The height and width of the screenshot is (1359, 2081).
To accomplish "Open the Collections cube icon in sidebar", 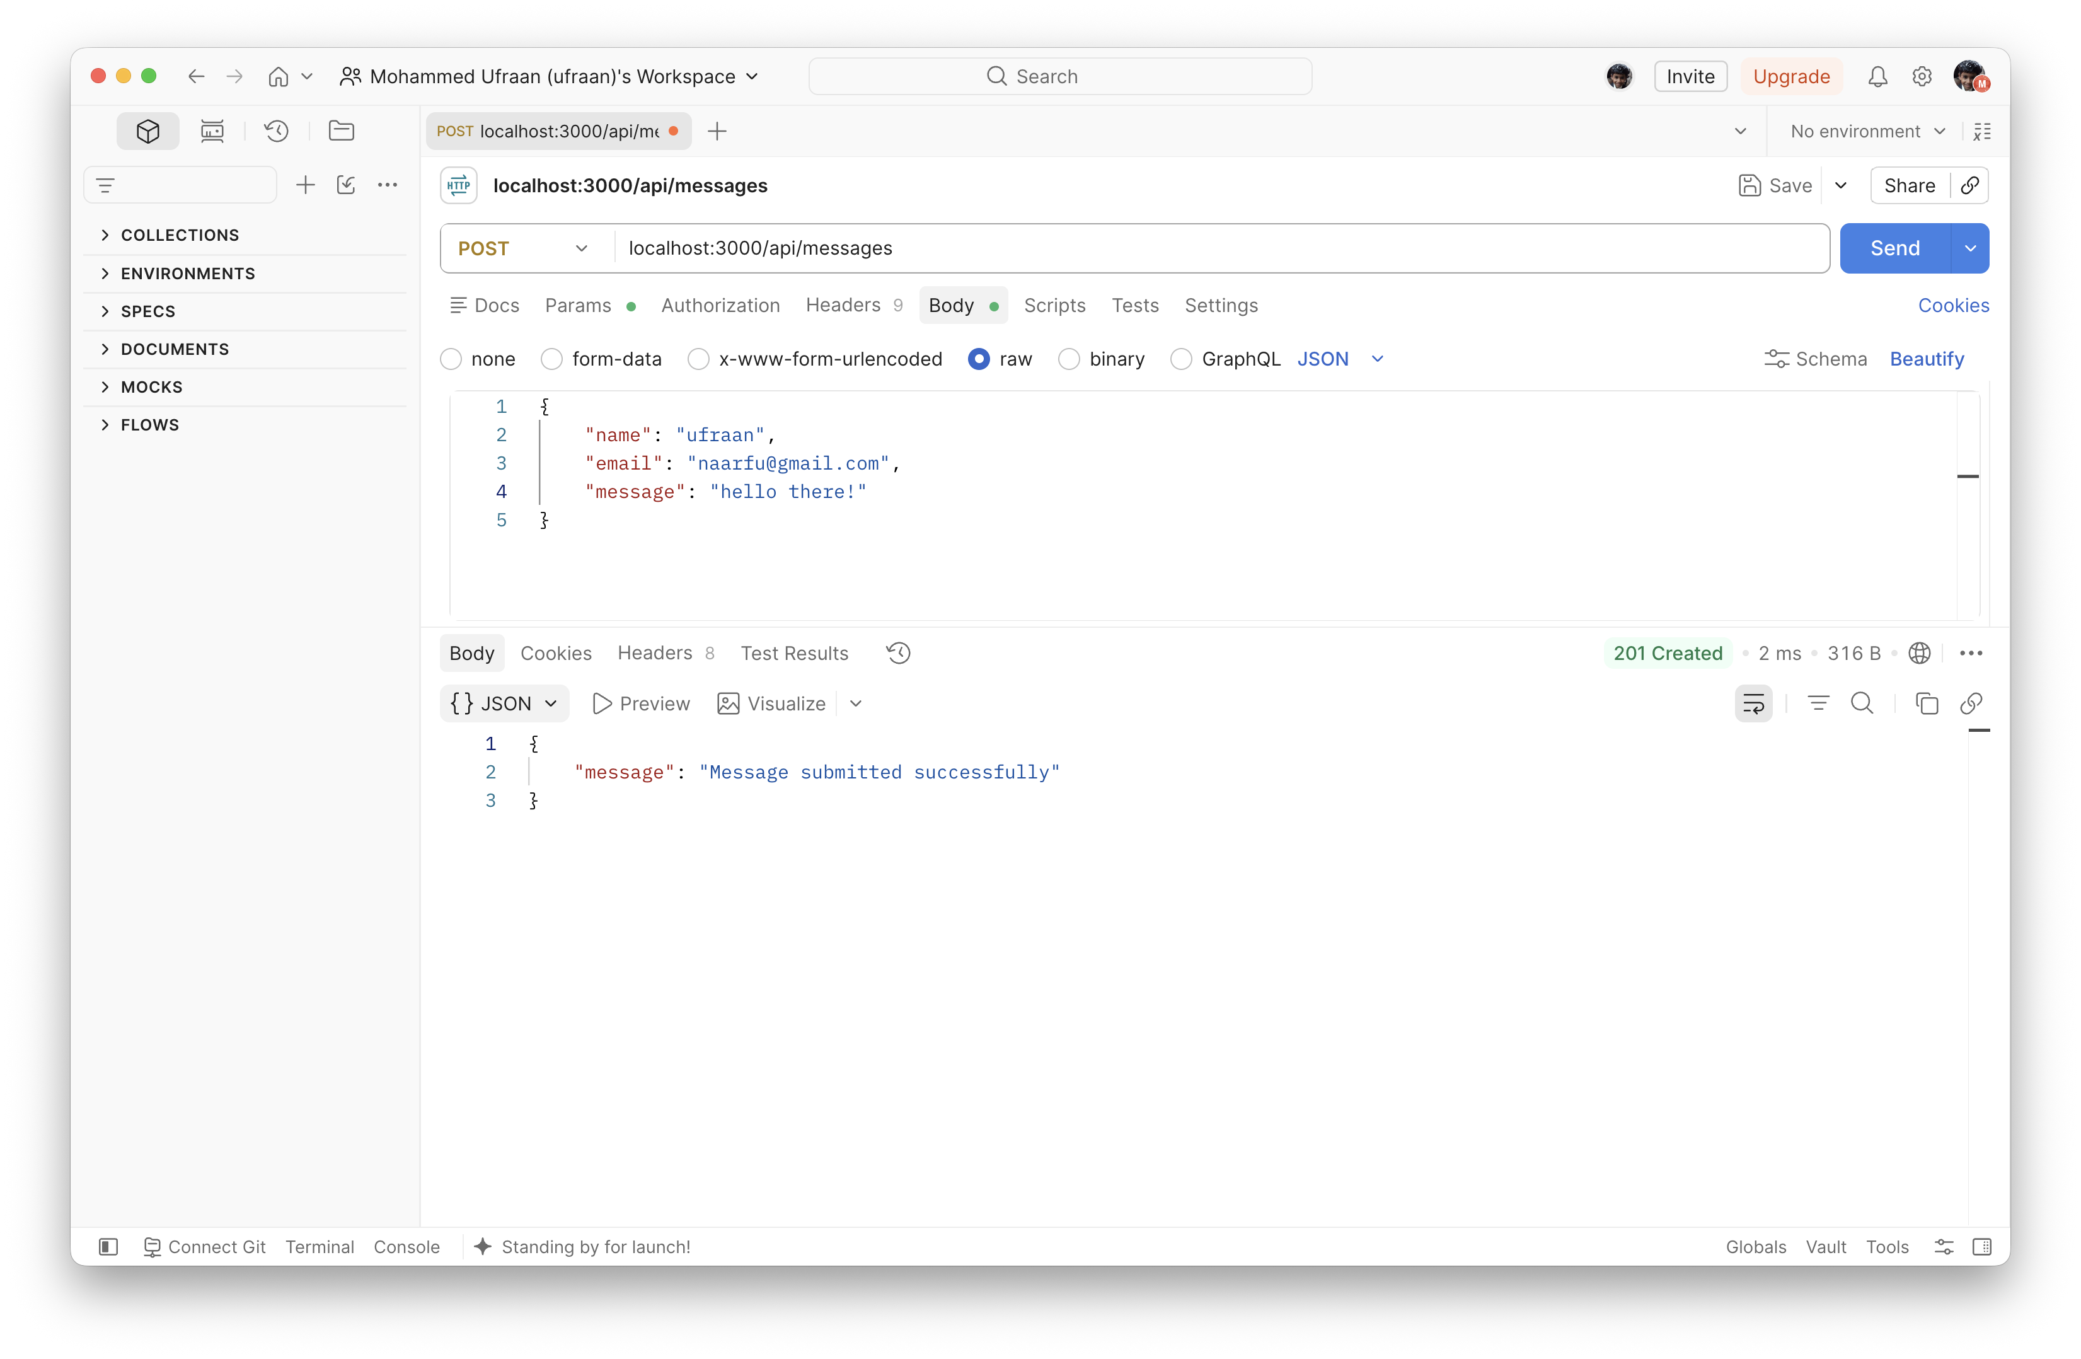I will pos(147,131).
